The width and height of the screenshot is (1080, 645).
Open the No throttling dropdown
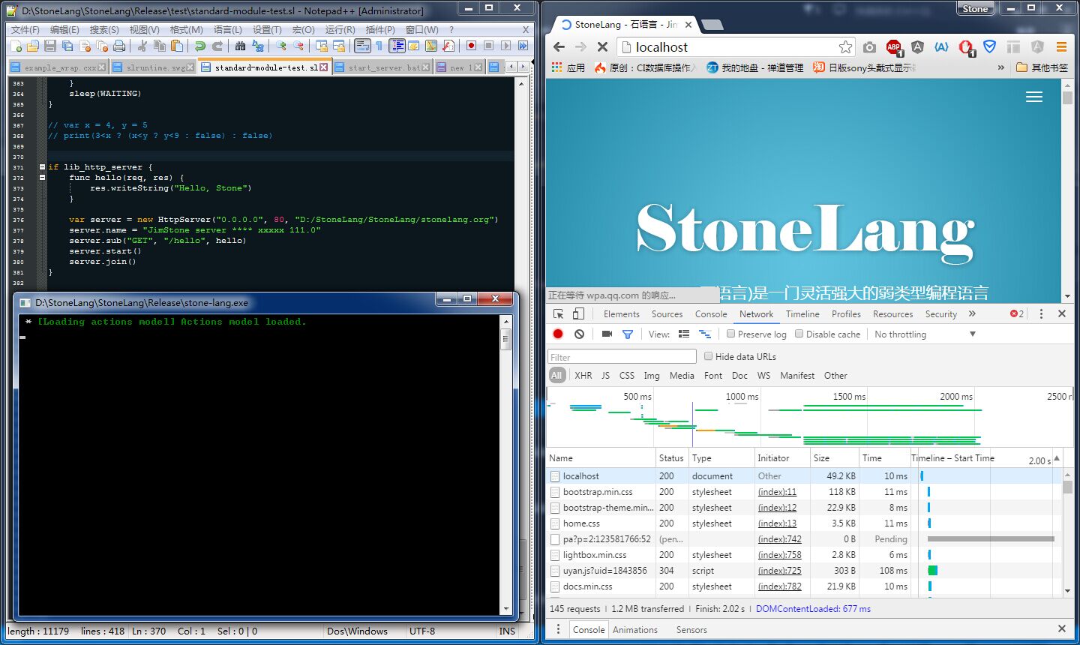925,334
